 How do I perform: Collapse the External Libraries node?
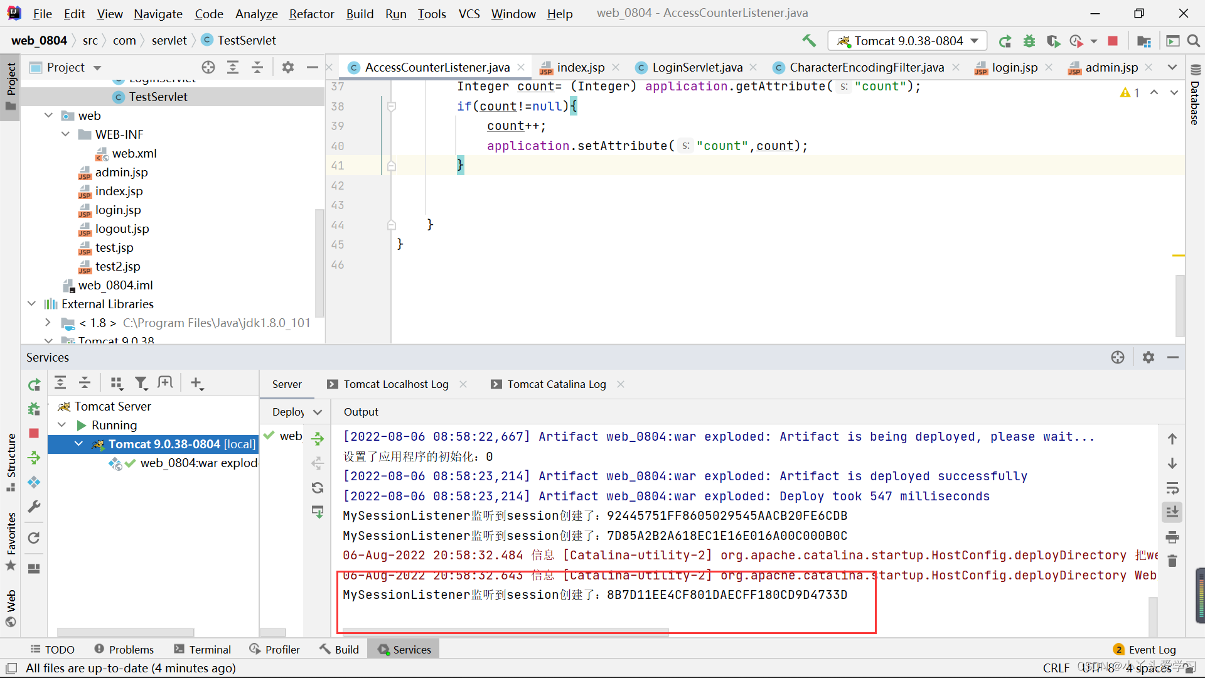[31, 304]
